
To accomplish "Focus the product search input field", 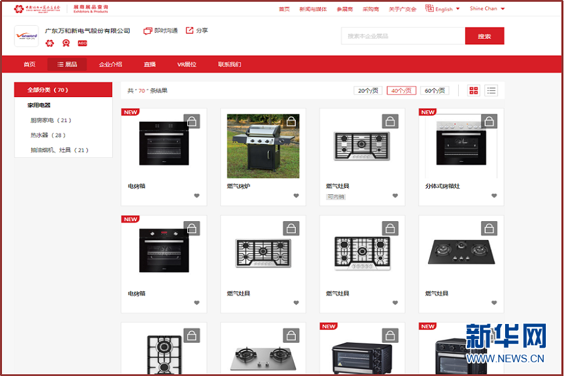I will click(403, 36).
